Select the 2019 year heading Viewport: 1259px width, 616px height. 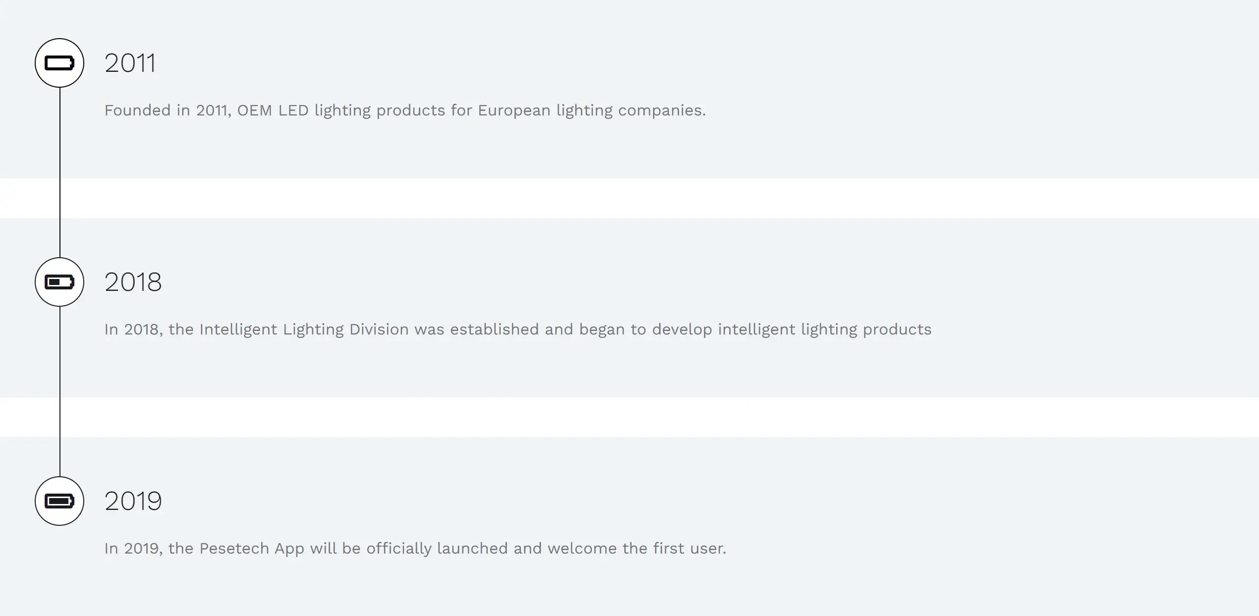click(133, 502)
